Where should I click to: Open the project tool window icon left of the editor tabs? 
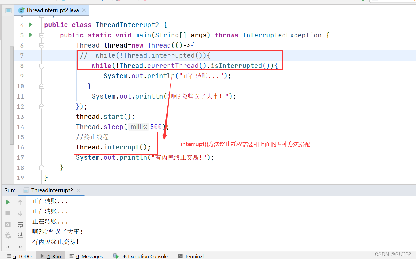click(x=8, y=10)
